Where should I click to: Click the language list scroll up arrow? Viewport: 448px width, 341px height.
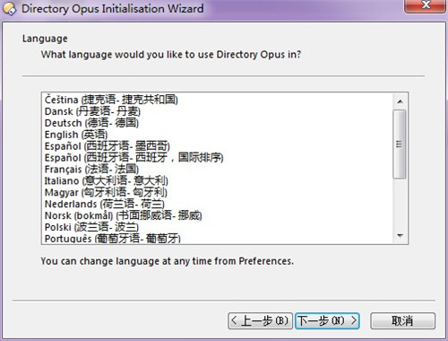click(x=400, y=101)
